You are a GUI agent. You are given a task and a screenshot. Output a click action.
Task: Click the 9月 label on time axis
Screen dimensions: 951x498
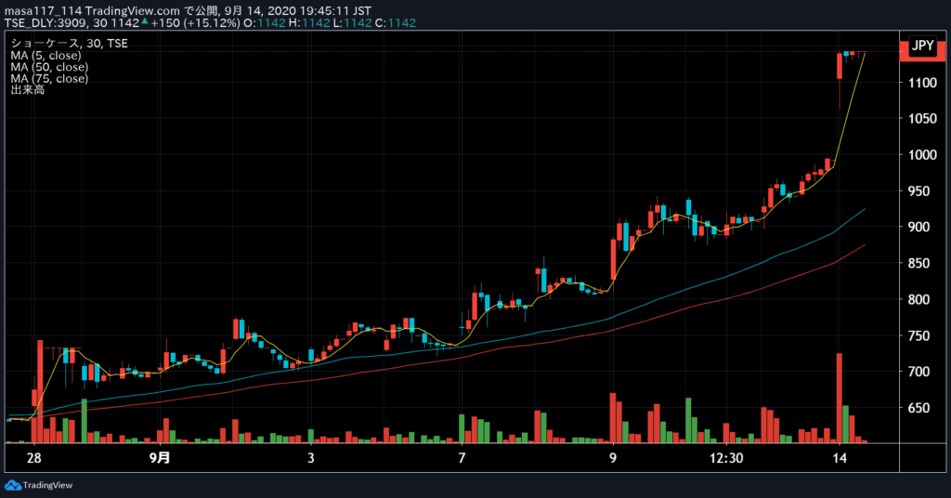point(160,458)
